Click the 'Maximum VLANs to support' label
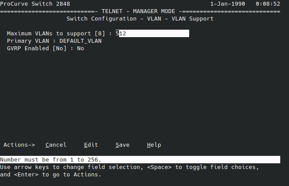Viewport: 289px width, 186px height. point(49,34)
